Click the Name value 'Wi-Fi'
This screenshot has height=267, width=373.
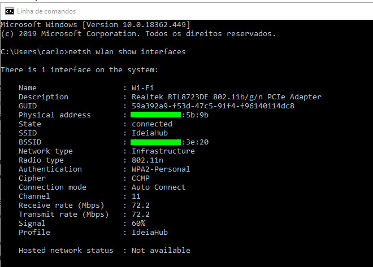coord(143,88)
